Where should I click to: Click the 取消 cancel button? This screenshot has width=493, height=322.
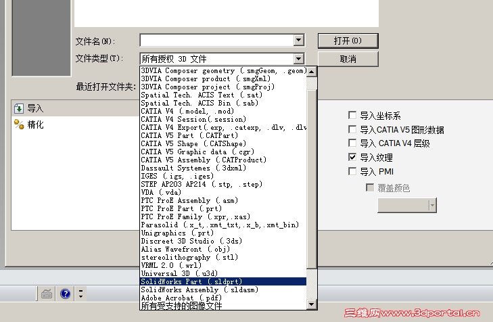coord(348,59)
